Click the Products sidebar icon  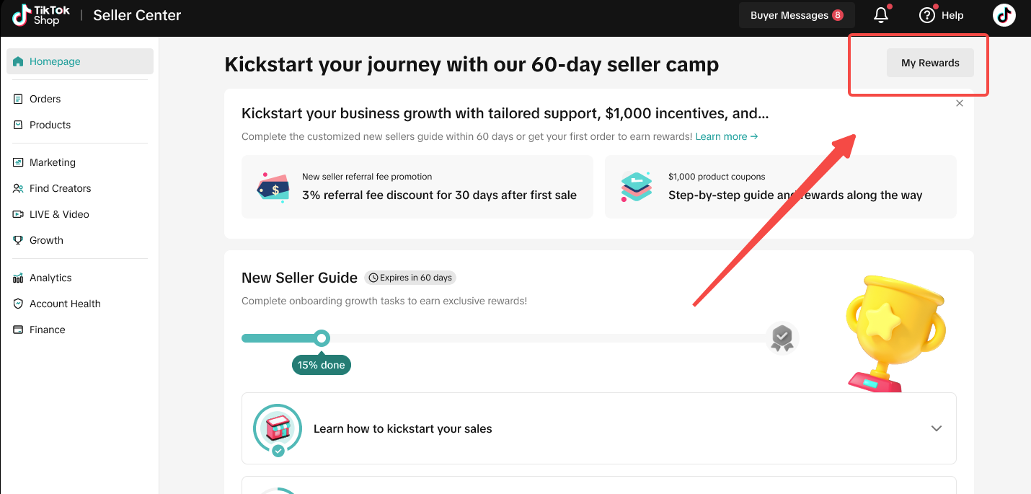click(x=18, y=125)
